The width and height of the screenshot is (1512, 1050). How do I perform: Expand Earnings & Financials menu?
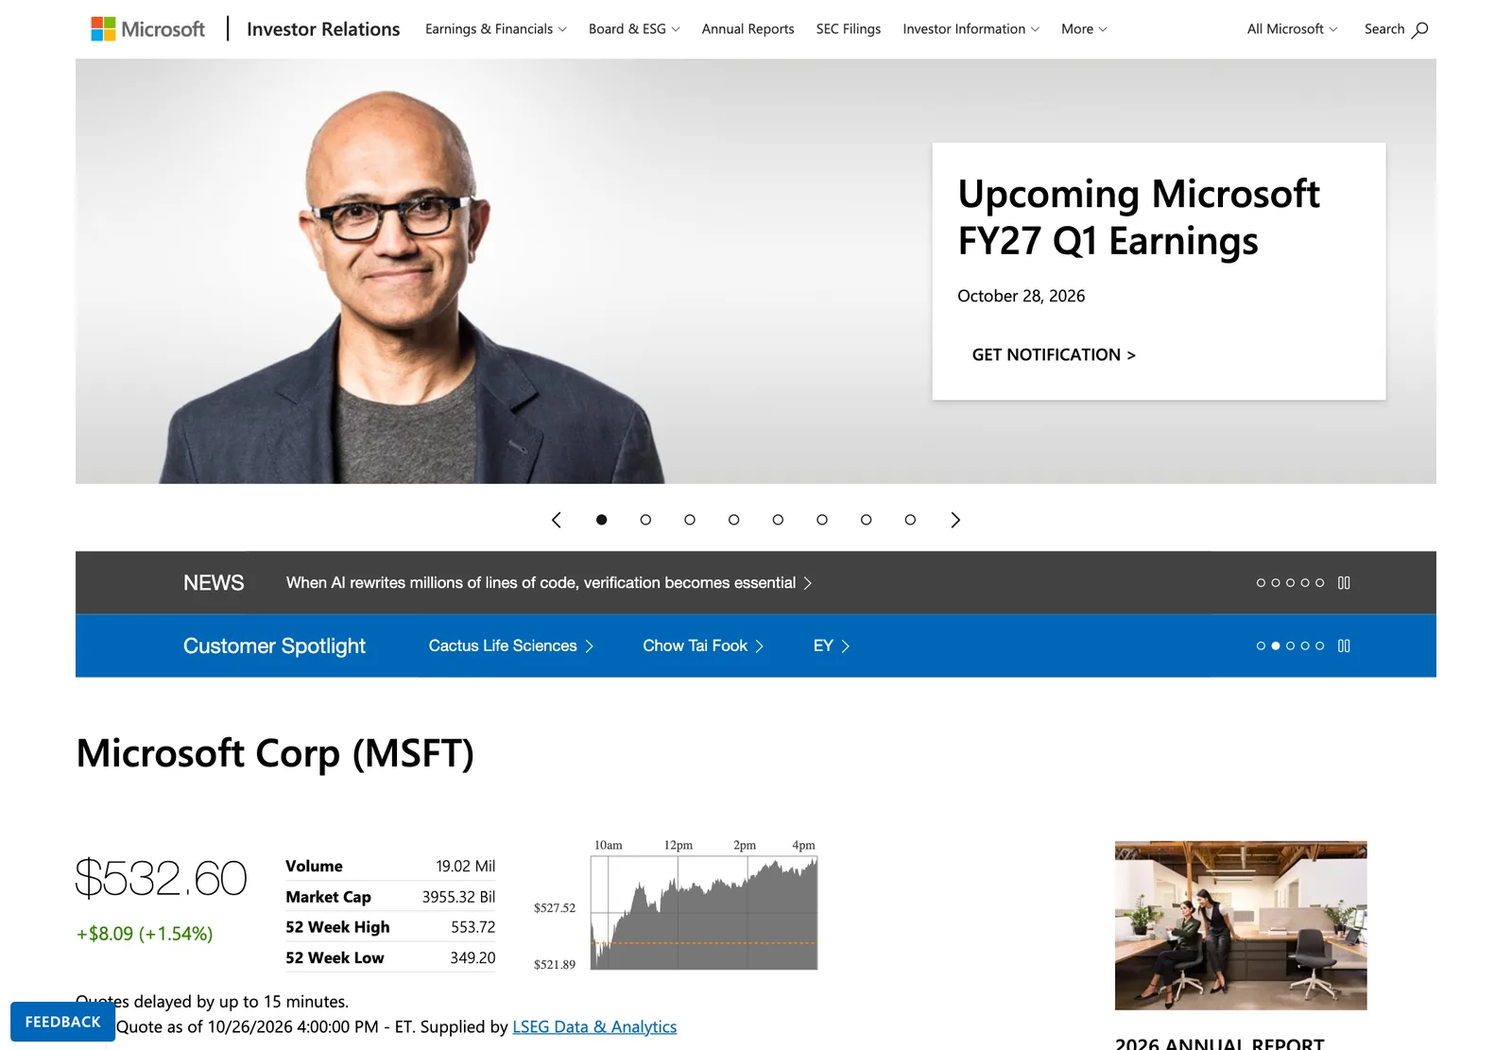(x=496, y=29)
